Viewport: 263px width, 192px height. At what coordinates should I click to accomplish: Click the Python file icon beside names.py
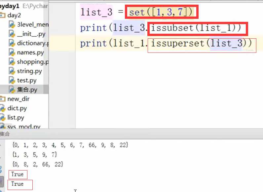point(12,53)
